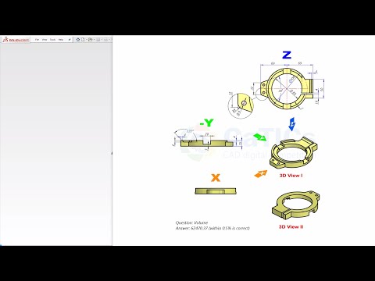Click the Open document icon
375x281 pixels.
point(90,40)
